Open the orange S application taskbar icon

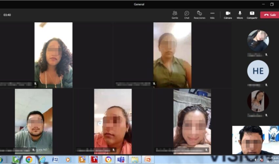(82, 159)
